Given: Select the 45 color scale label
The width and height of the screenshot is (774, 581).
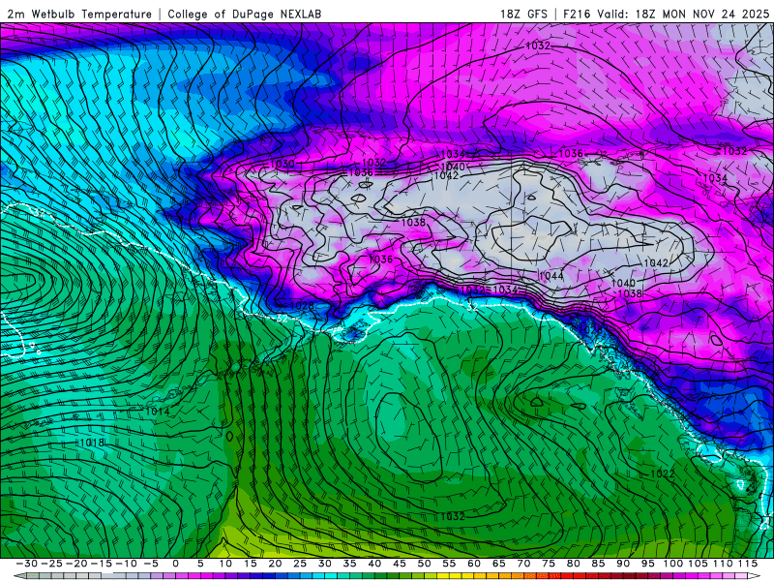Looking at the screenshot, I should point(400,564).
